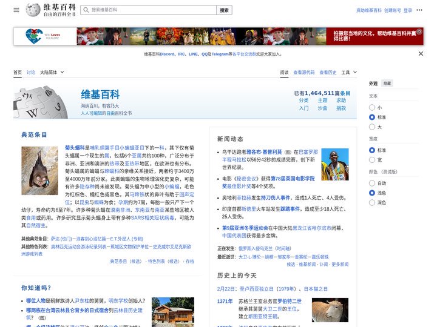Select light color mode
The height and width of the screenshot is (327, 437).
click(x=372, y=193)
